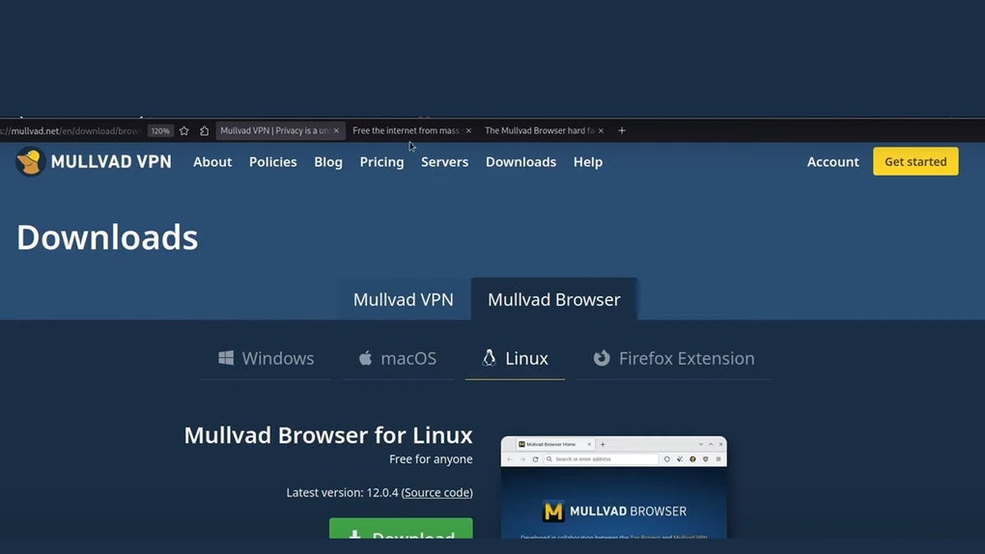Select the Mullvad Browser downloads tab

click(554, 299)
